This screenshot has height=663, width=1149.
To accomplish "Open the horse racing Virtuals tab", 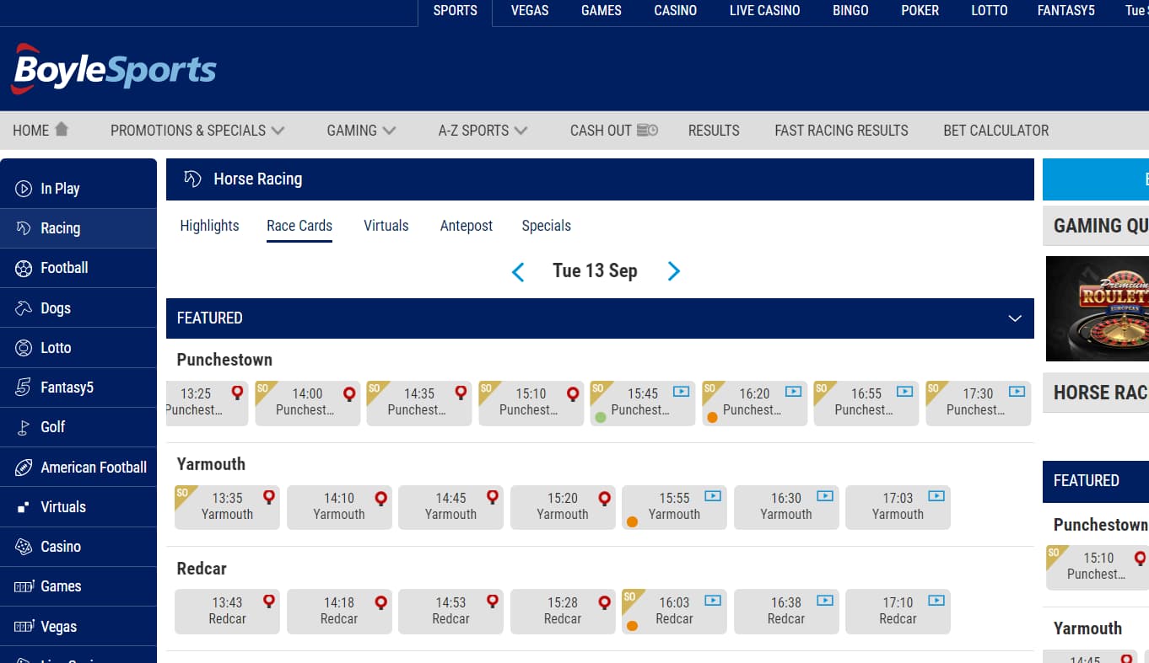I will (x=386, y=226).
